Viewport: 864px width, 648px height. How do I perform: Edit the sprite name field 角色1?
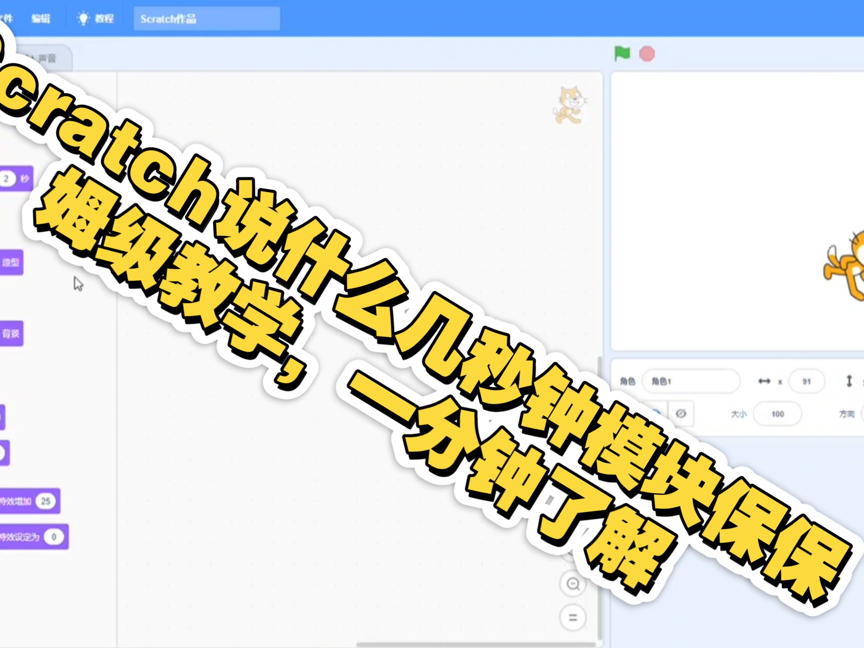(691, 382)
